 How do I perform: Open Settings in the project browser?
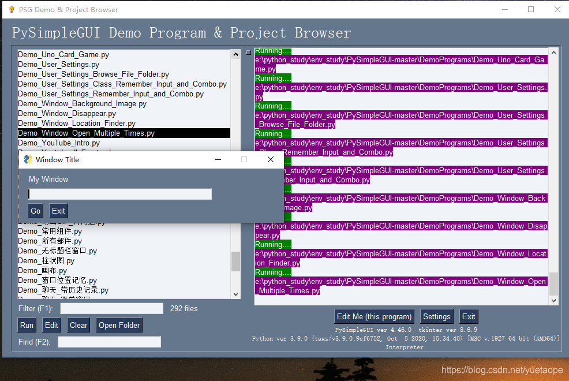tap(436, 316)
